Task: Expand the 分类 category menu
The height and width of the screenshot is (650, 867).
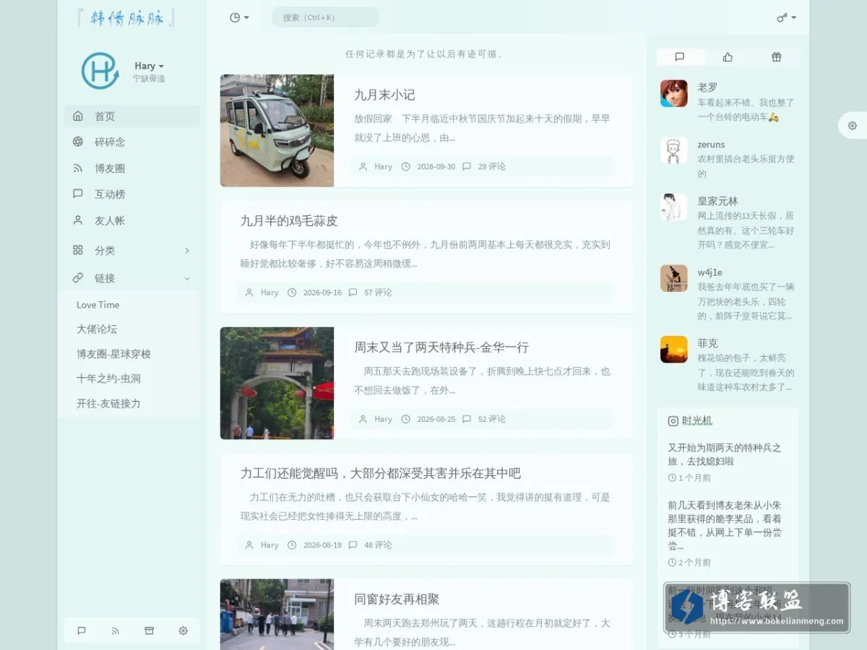Action: 131,251
